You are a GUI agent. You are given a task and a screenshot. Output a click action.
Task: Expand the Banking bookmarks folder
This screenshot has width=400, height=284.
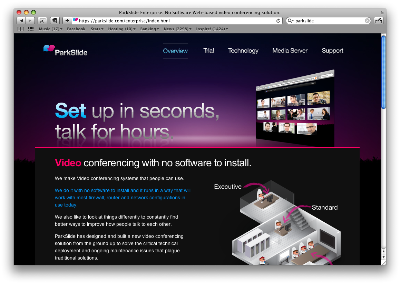point(149,29)
